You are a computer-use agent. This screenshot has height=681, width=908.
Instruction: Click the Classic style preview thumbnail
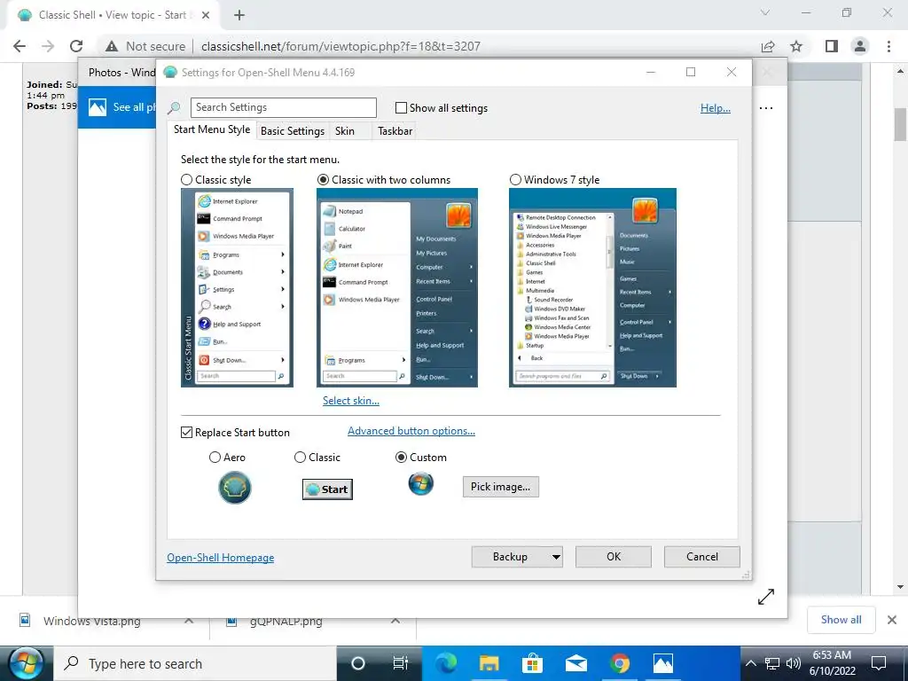coord(237,288)
